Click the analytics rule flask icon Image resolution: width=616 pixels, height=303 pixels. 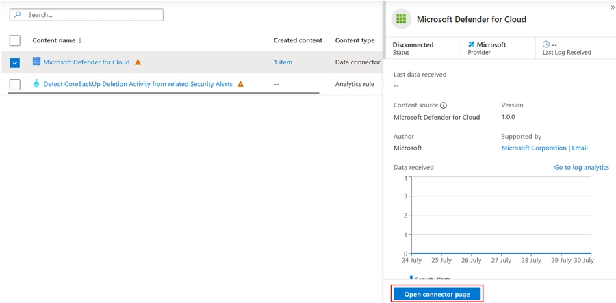click(x=36, y=84)
